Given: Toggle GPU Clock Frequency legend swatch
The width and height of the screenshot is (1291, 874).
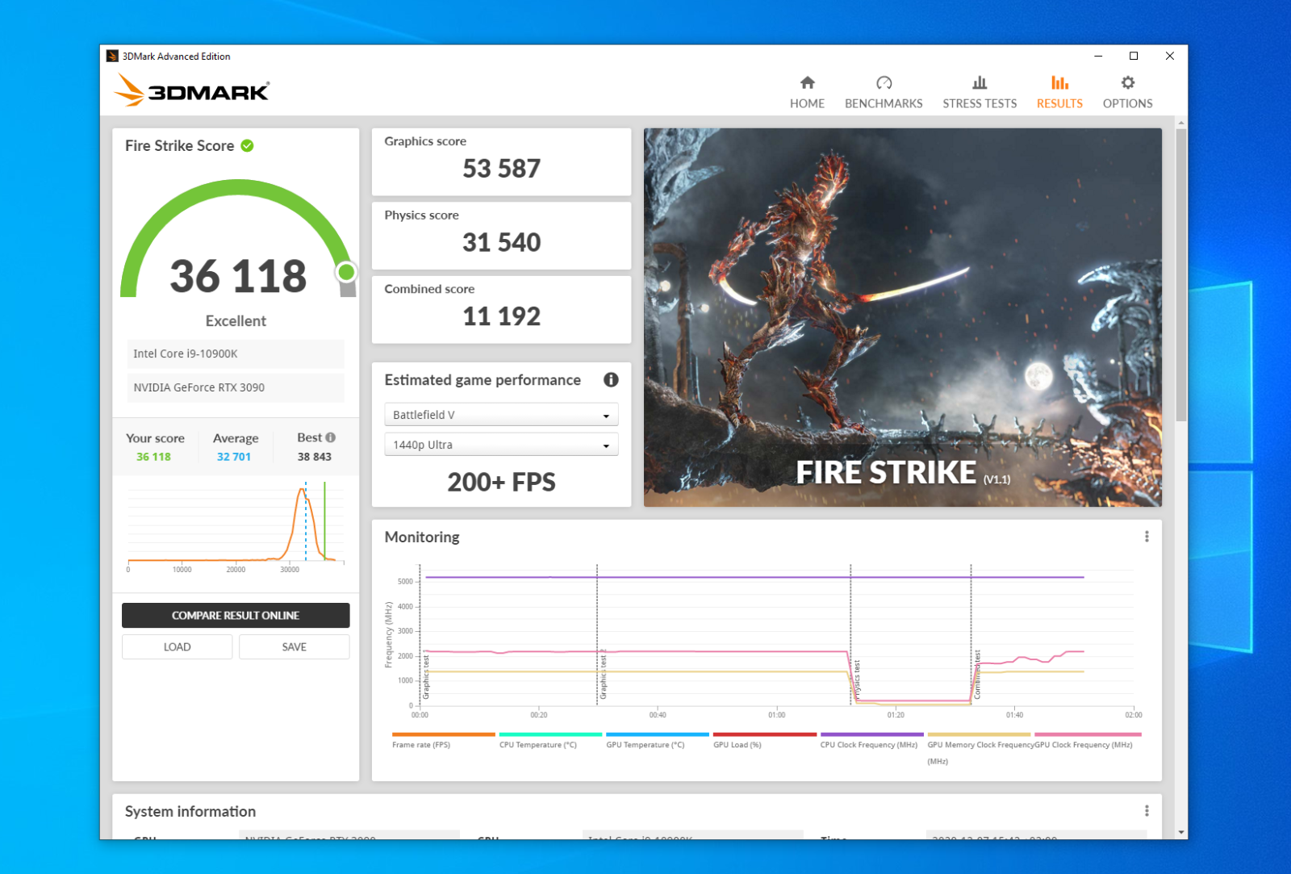Looking at the screenshot, I should pyautogui.click(x=1088, y=734).
